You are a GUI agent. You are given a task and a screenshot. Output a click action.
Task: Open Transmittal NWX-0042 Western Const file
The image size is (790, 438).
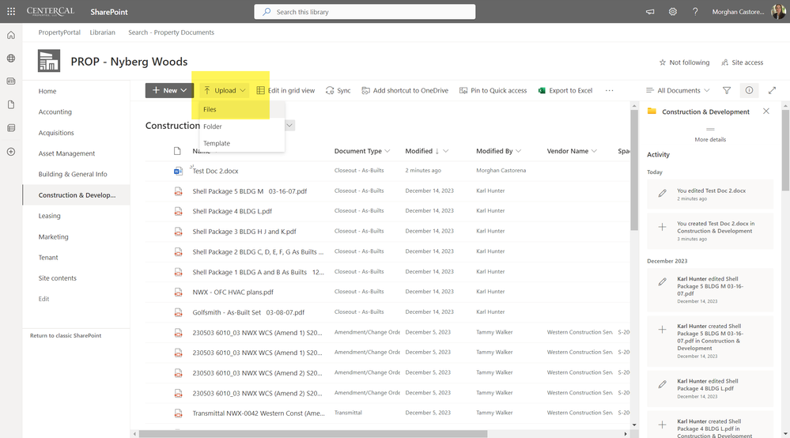(259, 413)
